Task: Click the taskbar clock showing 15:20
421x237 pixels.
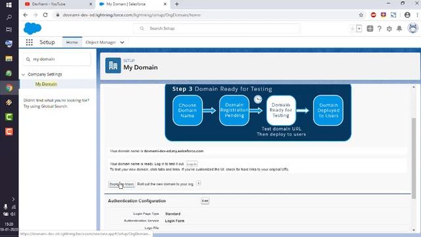Action: 9,224
